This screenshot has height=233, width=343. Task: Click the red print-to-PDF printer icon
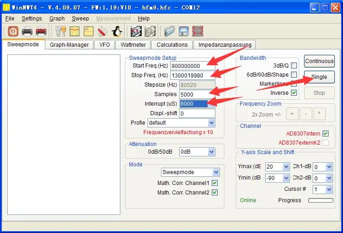click(41, 31)
